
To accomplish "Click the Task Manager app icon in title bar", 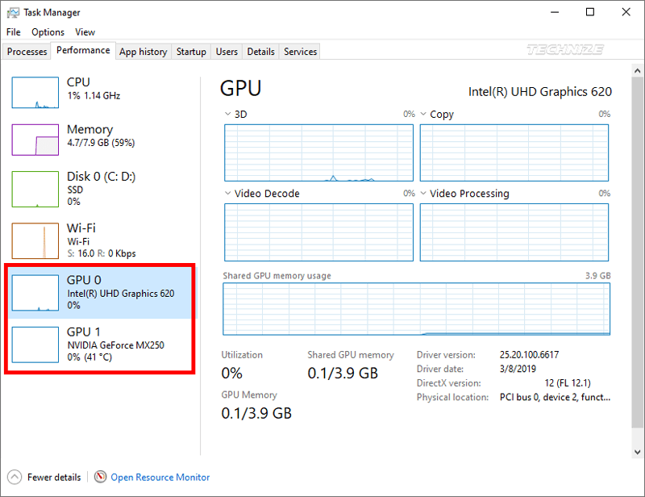I will (11, 12).
